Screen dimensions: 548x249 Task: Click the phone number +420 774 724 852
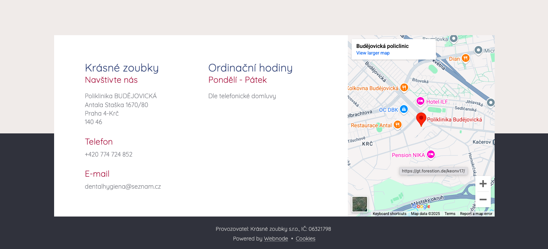pyautogui.click(x=109, y=154)
